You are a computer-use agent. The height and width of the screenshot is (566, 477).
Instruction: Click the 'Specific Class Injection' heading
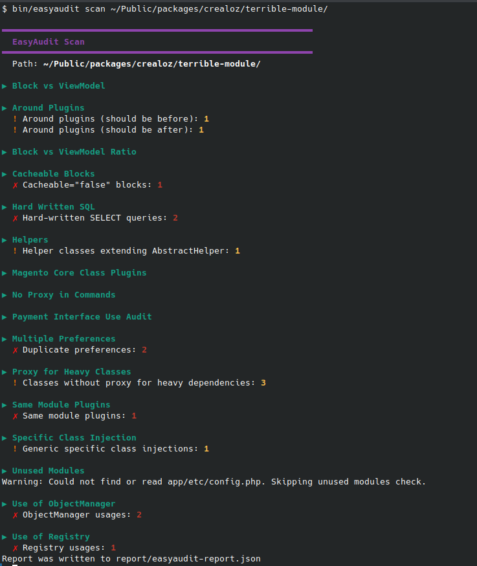[x=74, y=438]
